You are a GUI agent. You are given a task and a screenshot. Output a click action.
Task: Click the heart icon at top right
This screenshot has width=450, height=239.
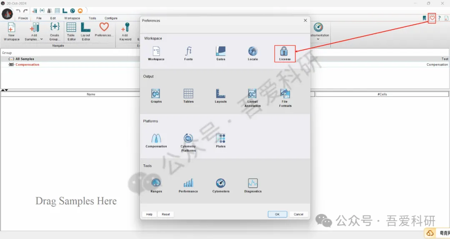[432, 18]
